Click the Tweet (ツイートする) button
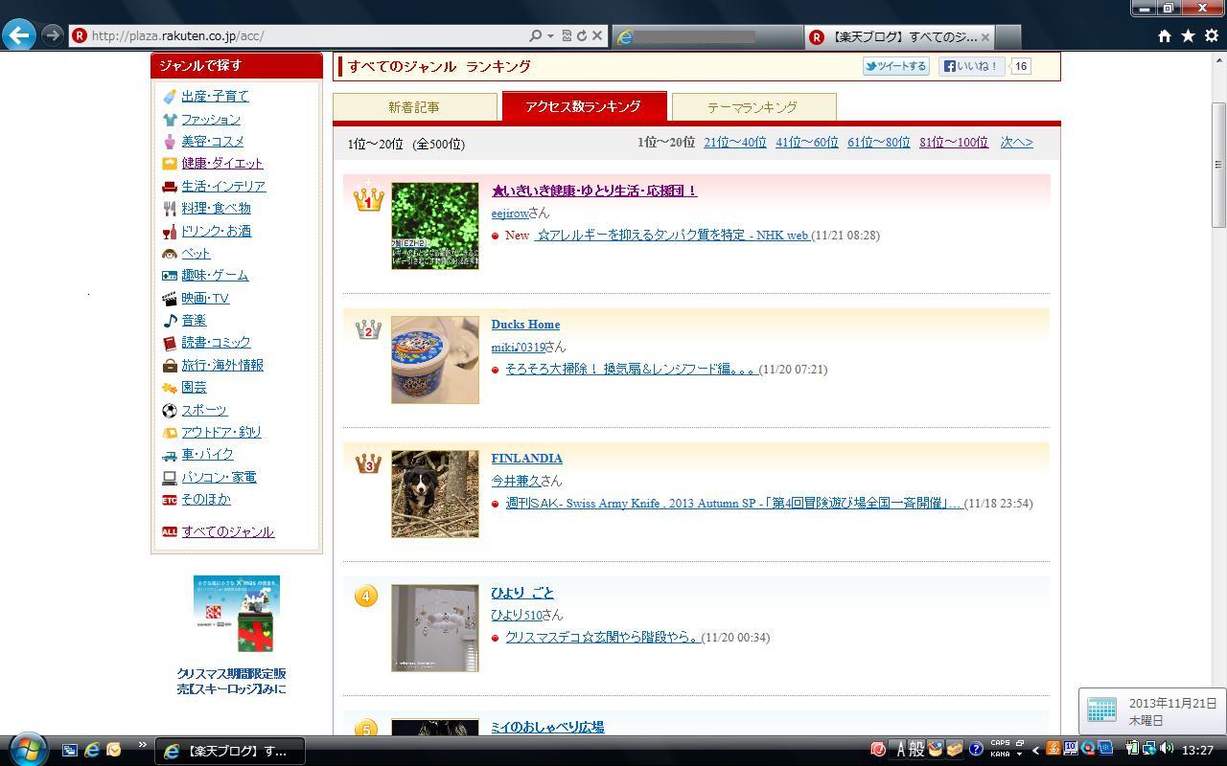This screenshot has height=766, width=1227. click(895, 66)
